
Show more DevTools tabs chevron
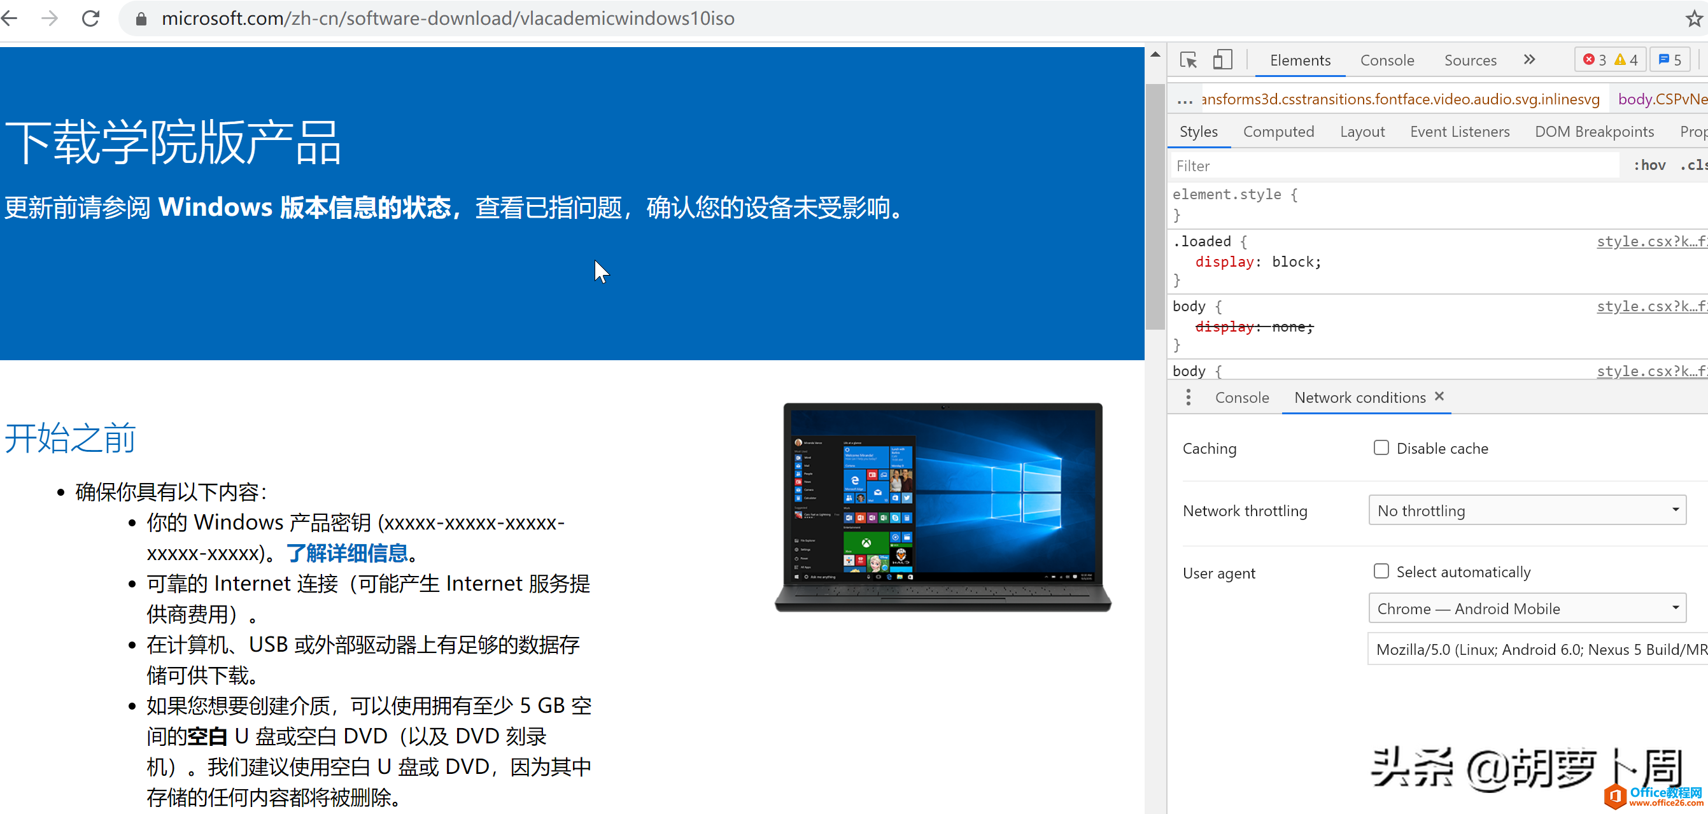(1529, 60)
